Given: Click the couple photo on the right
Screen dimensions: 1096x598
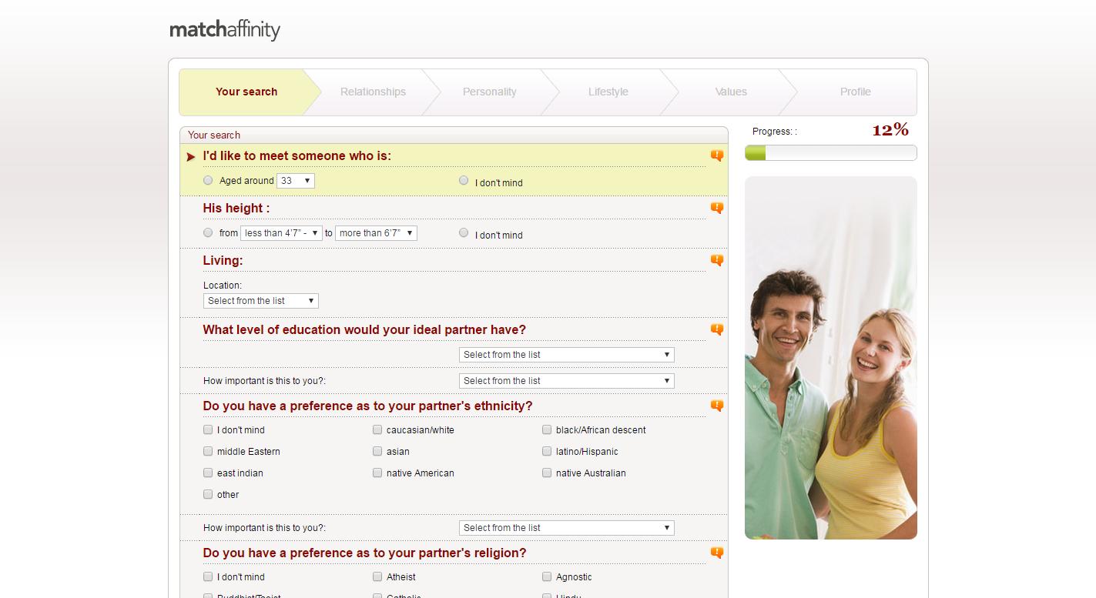Looking at the screenshot, I should coord(831,358).
